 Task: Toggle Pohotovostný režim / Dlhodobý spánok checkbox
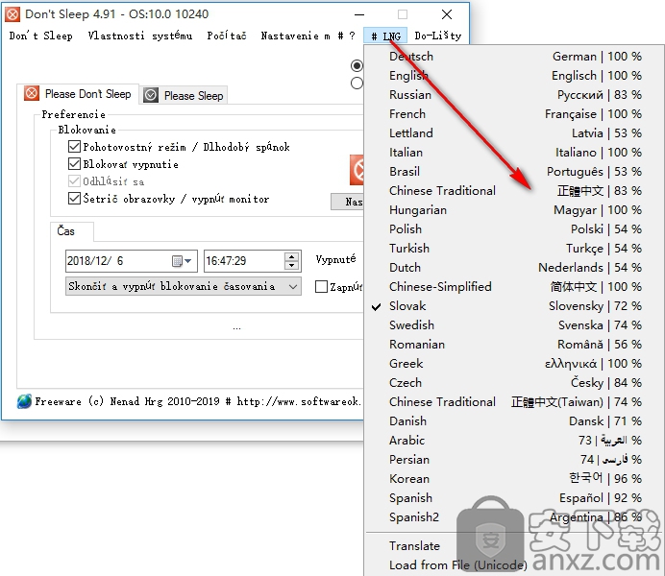click(x=74, y=147)
